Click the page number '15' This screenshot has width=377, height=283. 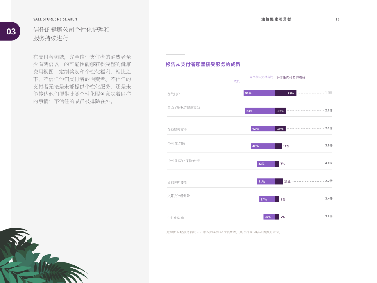337,19
